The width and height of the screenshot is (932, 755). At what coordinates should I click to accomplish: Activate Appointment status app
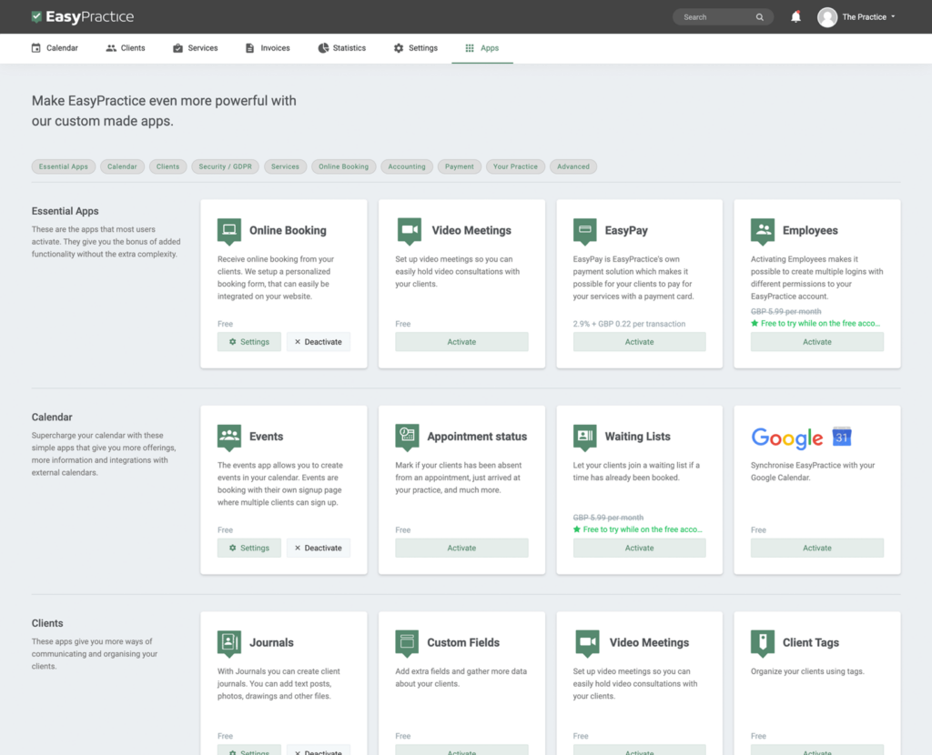tap(461, 548)
